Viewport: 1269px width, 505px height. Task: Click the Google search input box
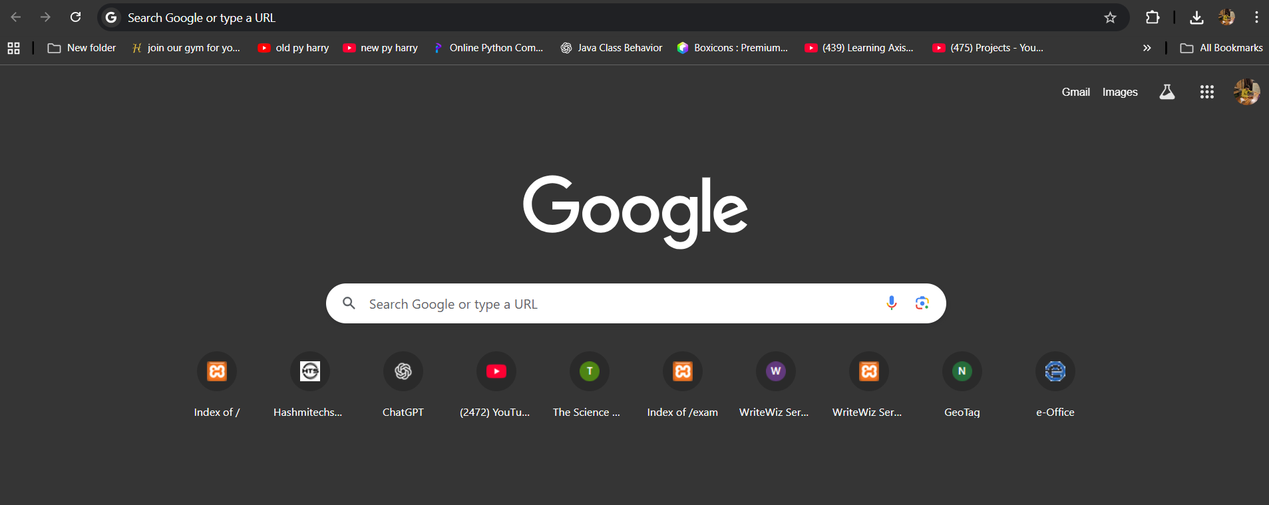click(x=612, y=304)
